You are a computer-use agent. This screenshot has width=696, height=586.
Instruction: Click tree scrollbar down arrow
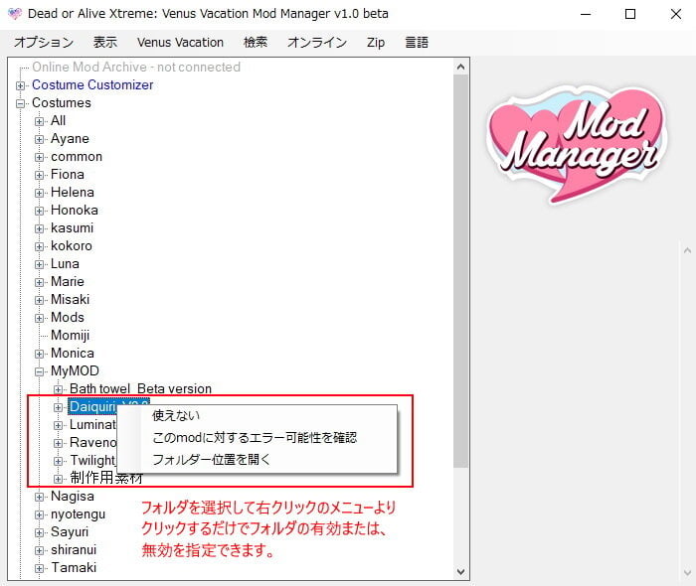[x=460, y=572]
